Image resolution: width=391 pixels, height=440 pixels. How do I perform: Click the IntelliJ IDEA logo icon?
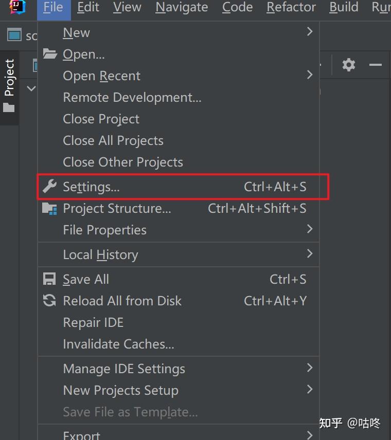tap(17, 7)
